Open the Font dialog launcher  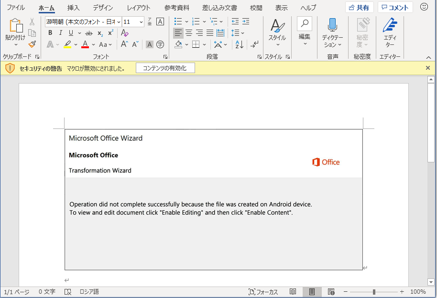point(165,57)
